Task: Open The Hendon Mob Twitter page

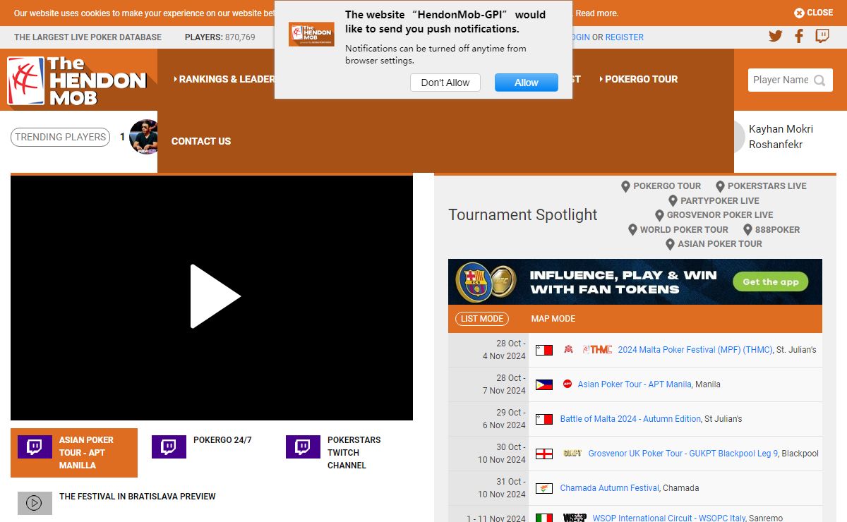Action: pyautogui.click(x=776, y=37)
